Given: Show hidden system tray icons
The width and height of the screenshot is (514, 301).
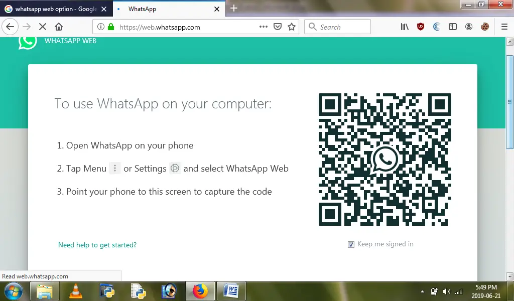Looking at the screenshot, I should pos(422,291).
